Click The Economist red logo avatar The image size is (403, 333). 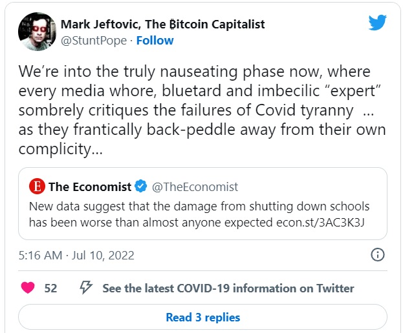tap(38, 187)
